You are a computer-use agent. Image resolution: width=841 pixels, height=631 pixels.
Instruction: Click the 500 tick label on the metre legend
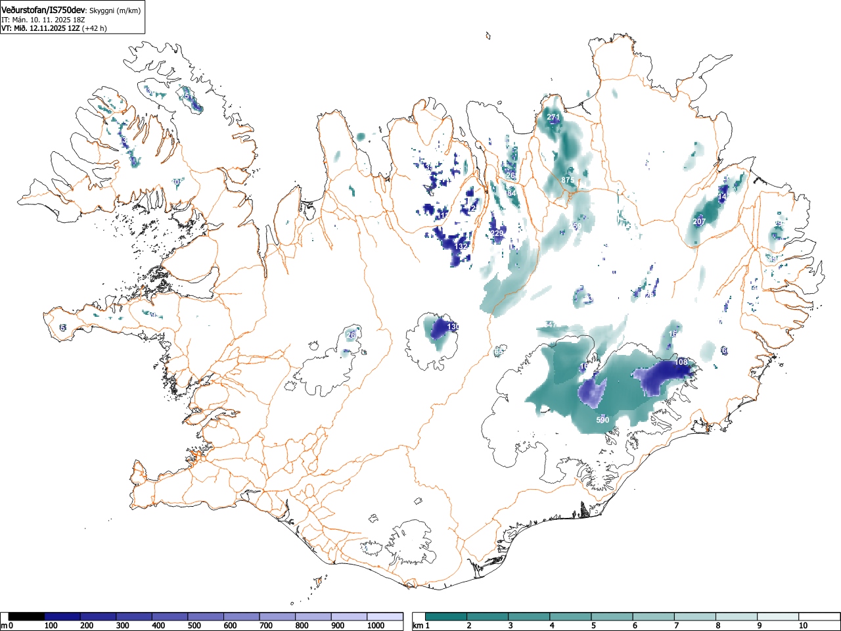[194, 626]
